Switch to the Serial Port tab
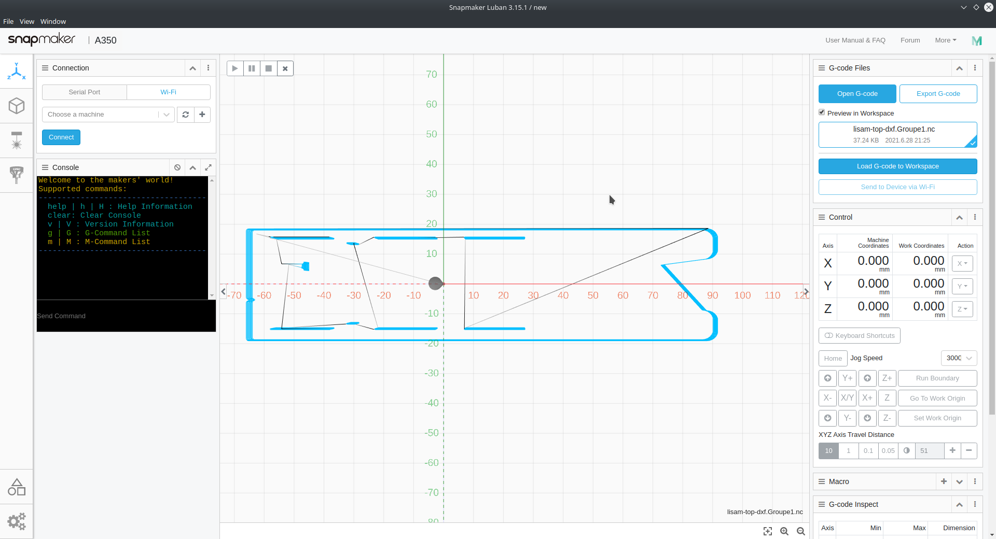Viewport: 996px width, 539px height. point(84,92)
